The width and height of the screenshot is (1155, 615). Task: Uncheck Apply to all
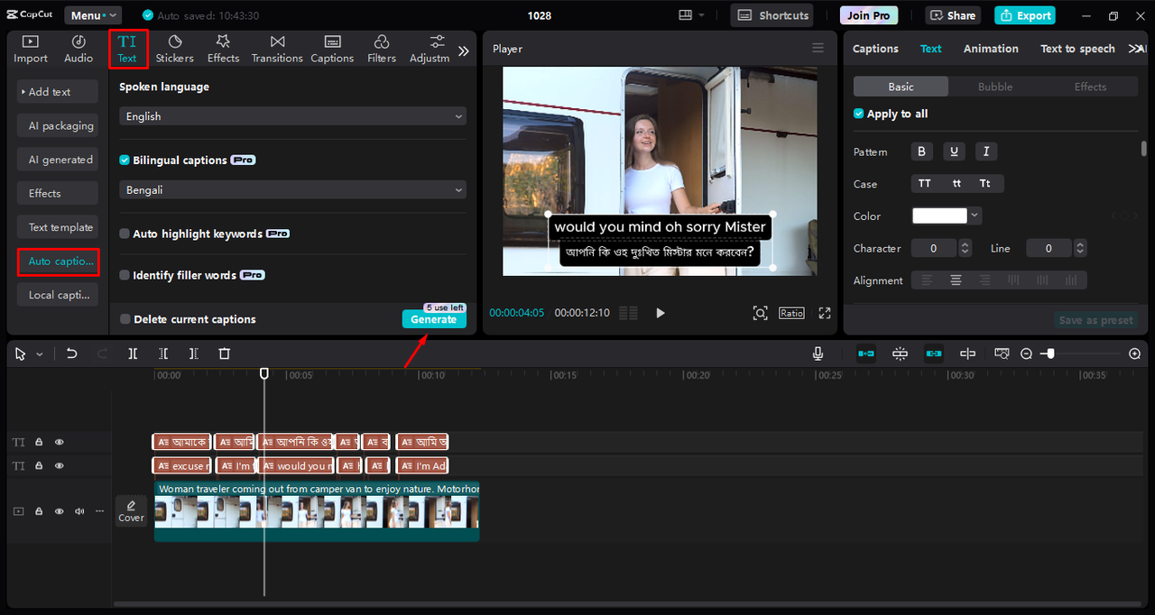click(859, 114)
